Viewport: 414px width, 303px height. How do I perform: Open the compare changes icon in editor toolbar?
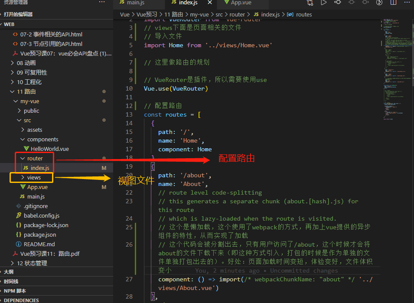click(x=310, y=3)
